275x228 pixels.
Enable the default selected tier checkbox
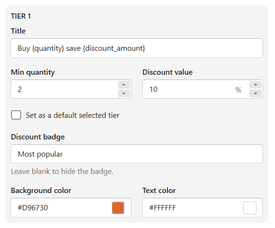[x=16, y=115]
